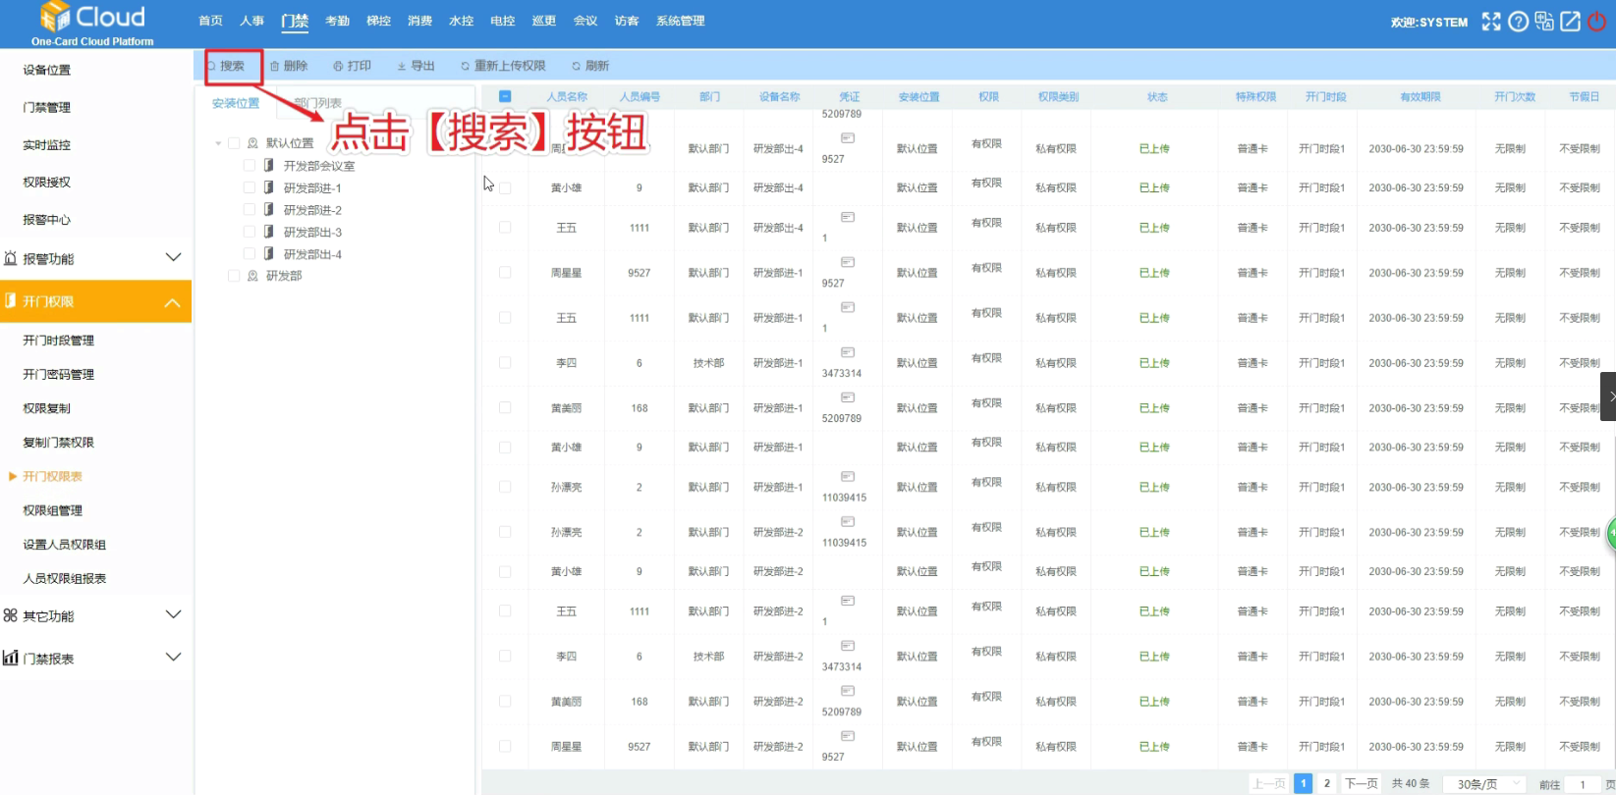Select the 李四 研发部进-1 row checkbox
This screenshot has height=795, width=1616.
[505, 362]
